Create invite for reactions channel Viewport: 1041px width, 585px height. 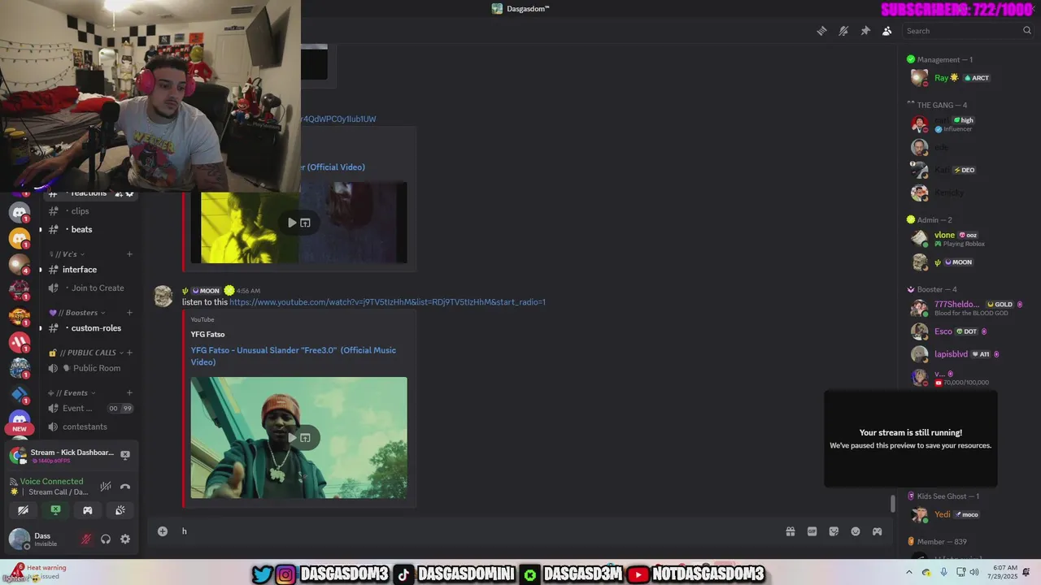[x=118, y=193]
